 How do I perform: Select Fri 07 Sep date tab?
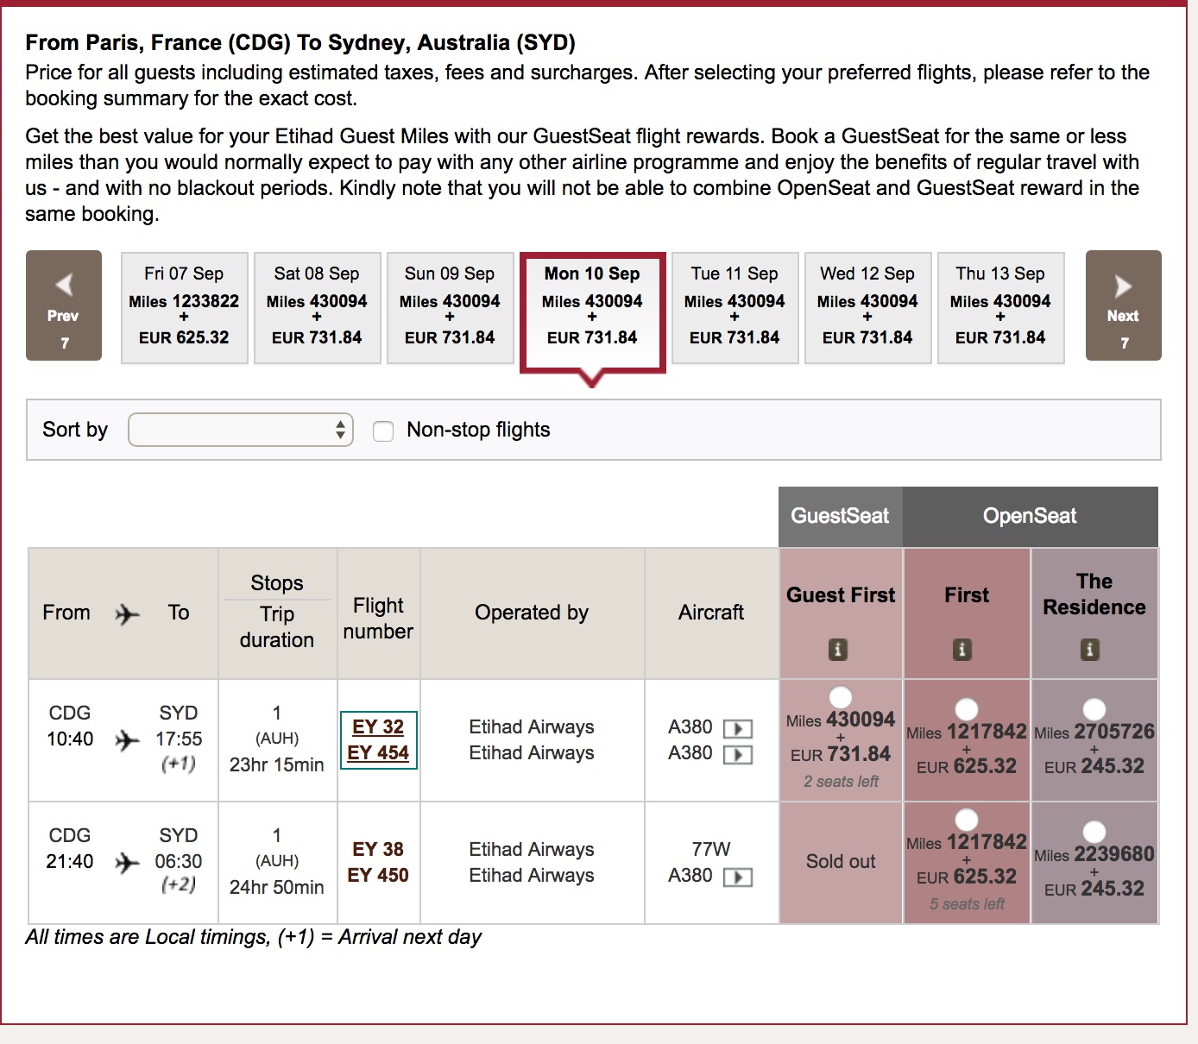point(184,307)
